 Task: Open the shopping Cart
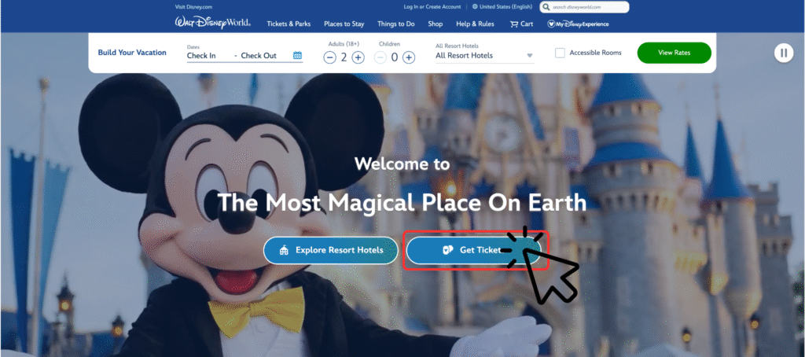pyautogui.click(x=521, y=24)
